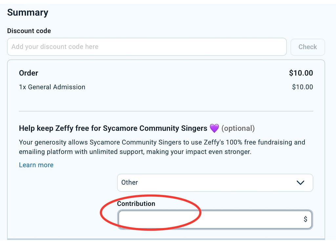Click the purple heart emoji icon
The image size is (336, 242).
pyautogui.click(x=214, y=128)
